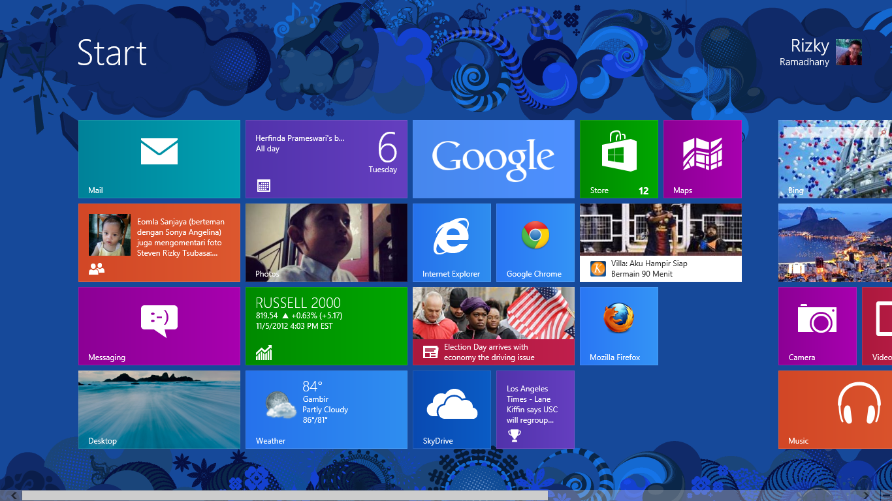Click the News icon on Election tile
This screenshot has width=892, height=501.
430,352
